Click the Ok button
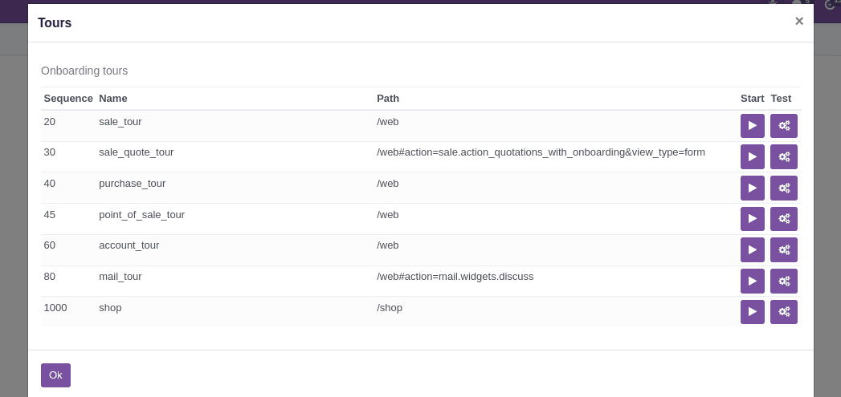 point(55,375)
